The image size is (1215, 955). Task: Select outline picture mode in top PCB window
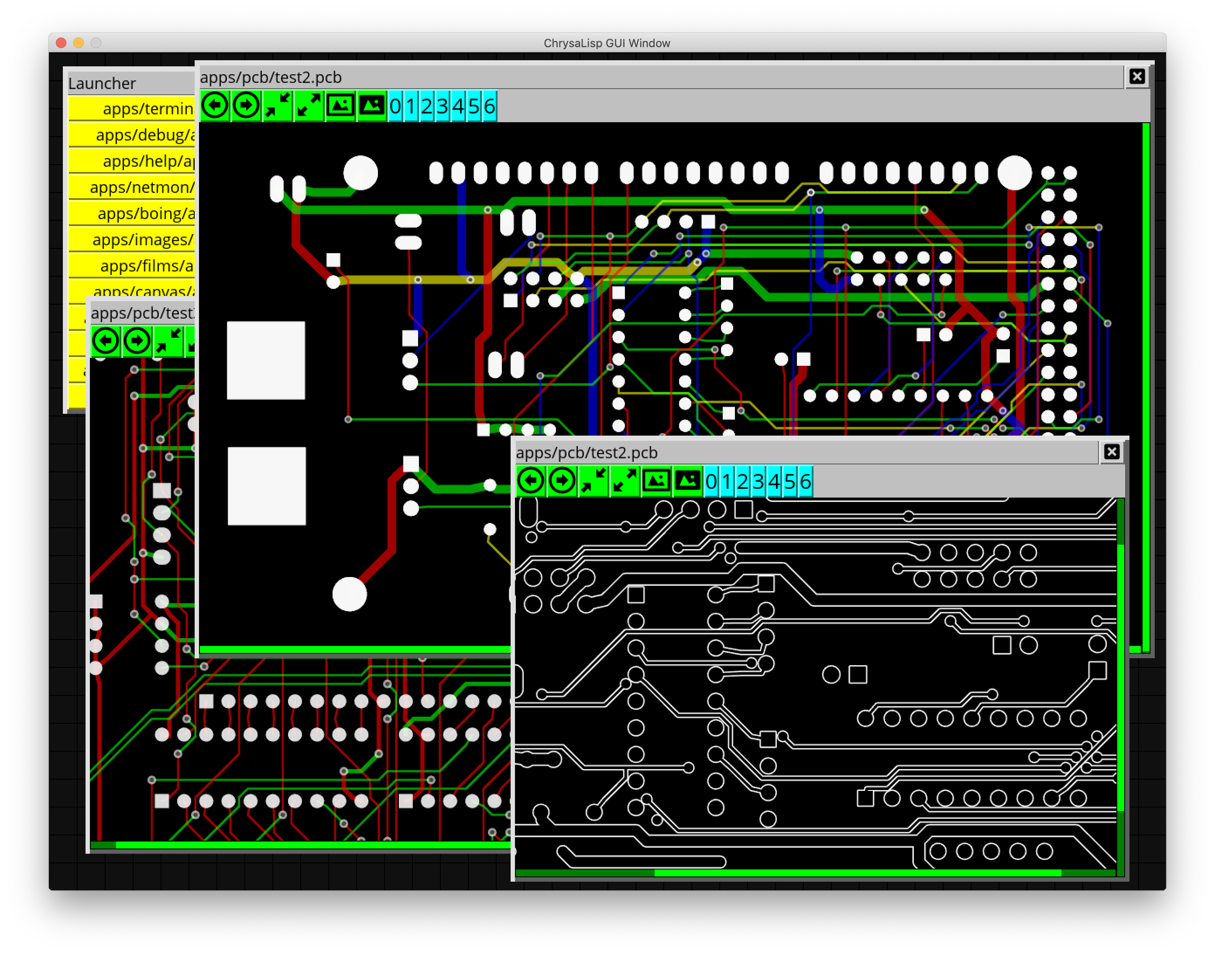click(x=340, y=106)
